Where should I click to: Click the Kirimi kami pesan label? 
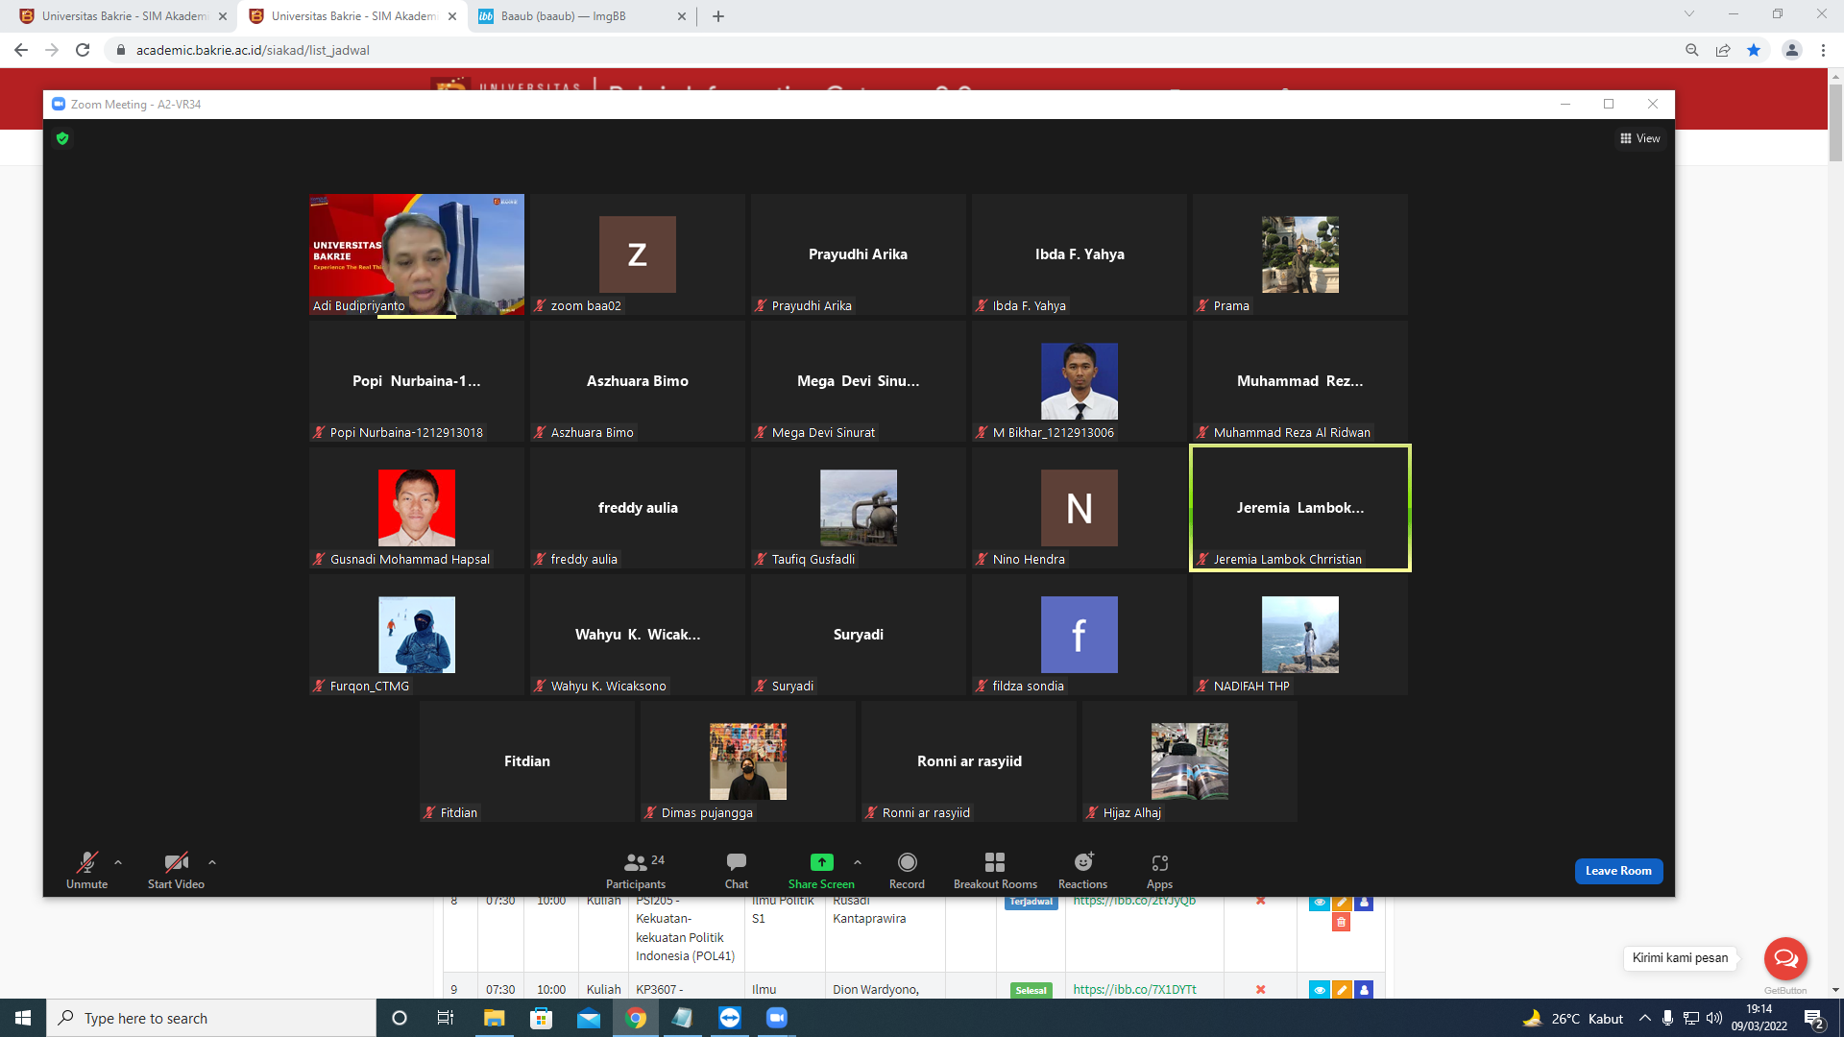pyautogui.click(x=1680, y=957)
